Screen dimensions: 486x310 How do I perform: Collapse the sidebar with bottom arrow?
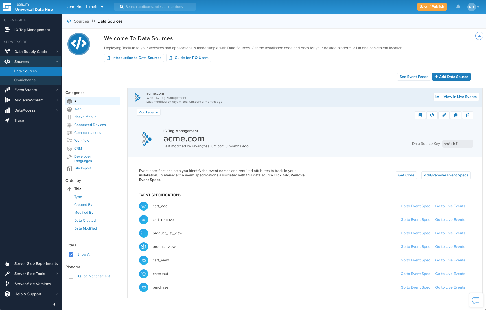[54, 304]
